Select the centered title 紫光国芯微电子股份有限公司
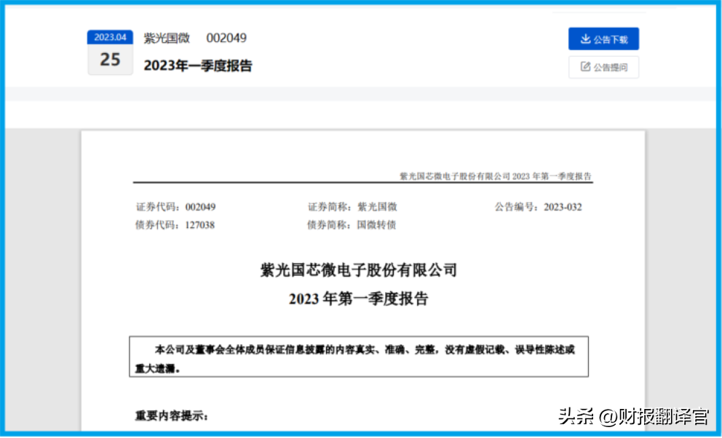This screenshot has width=722, height=438. point(359,269)
